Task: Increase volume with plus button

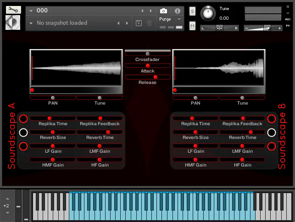Action: 279,28
